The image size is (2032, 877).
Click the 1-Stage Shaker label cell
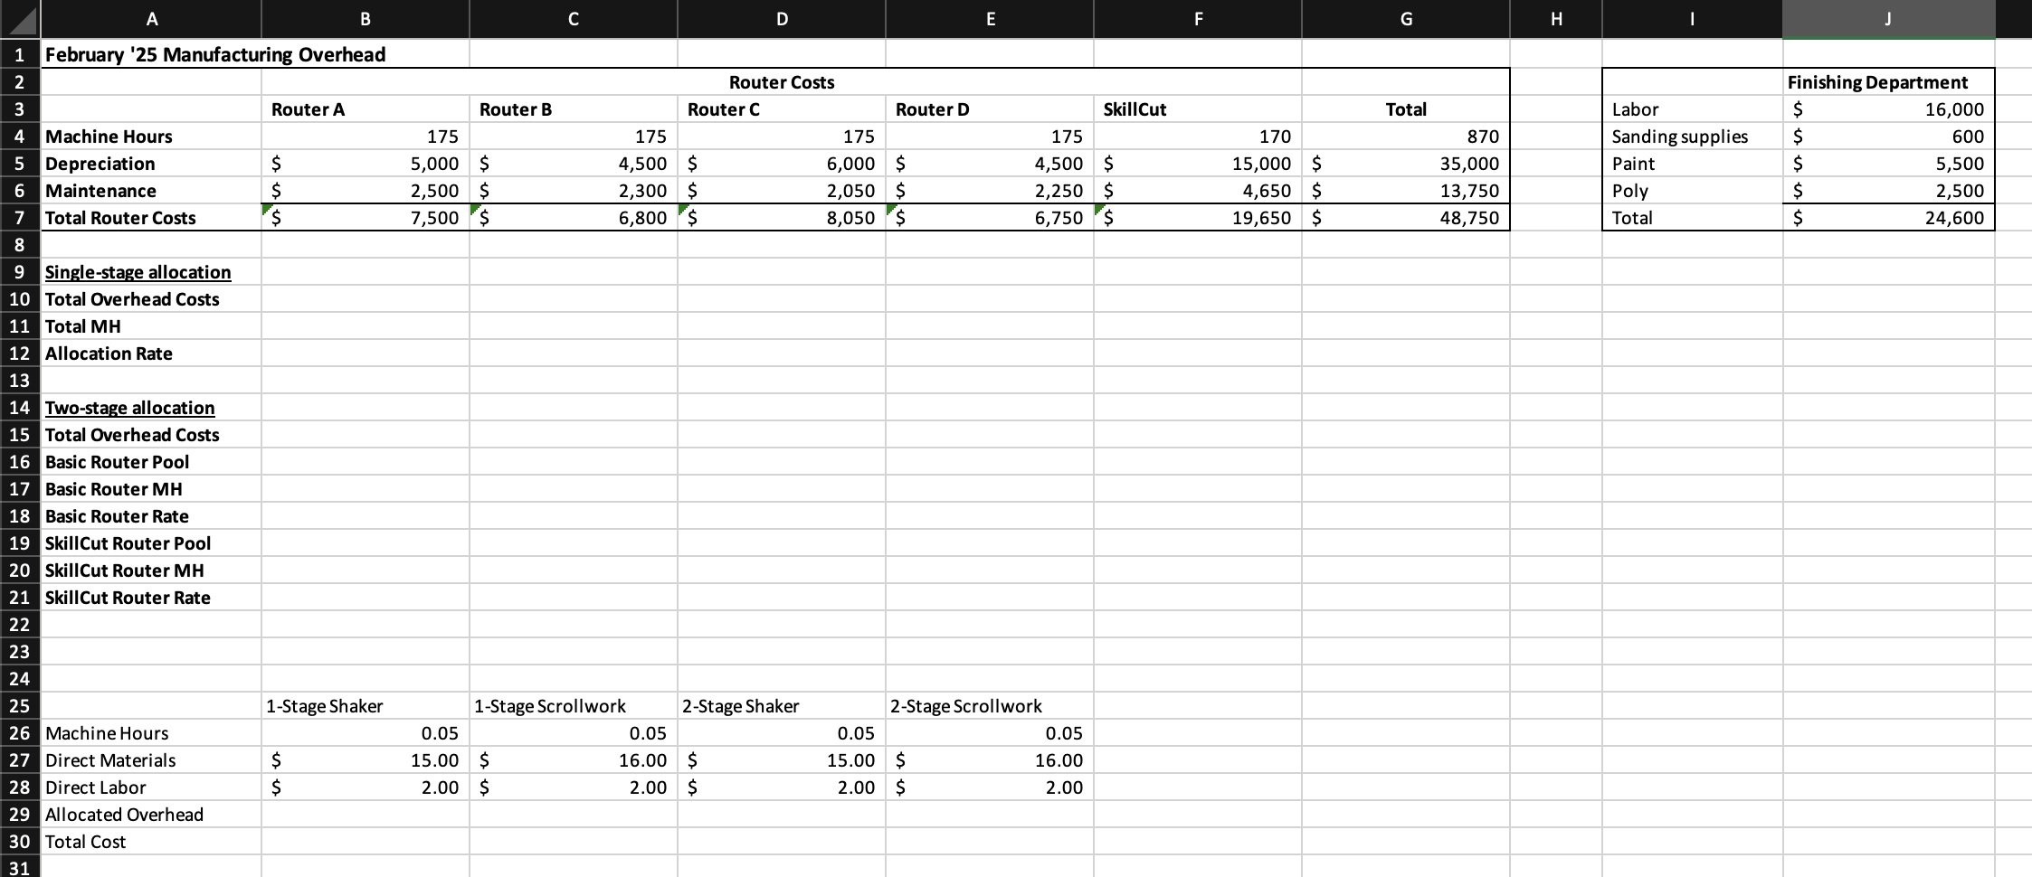365,705
